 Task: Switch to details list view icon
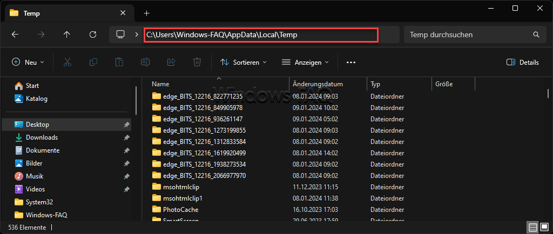[532, 228]
